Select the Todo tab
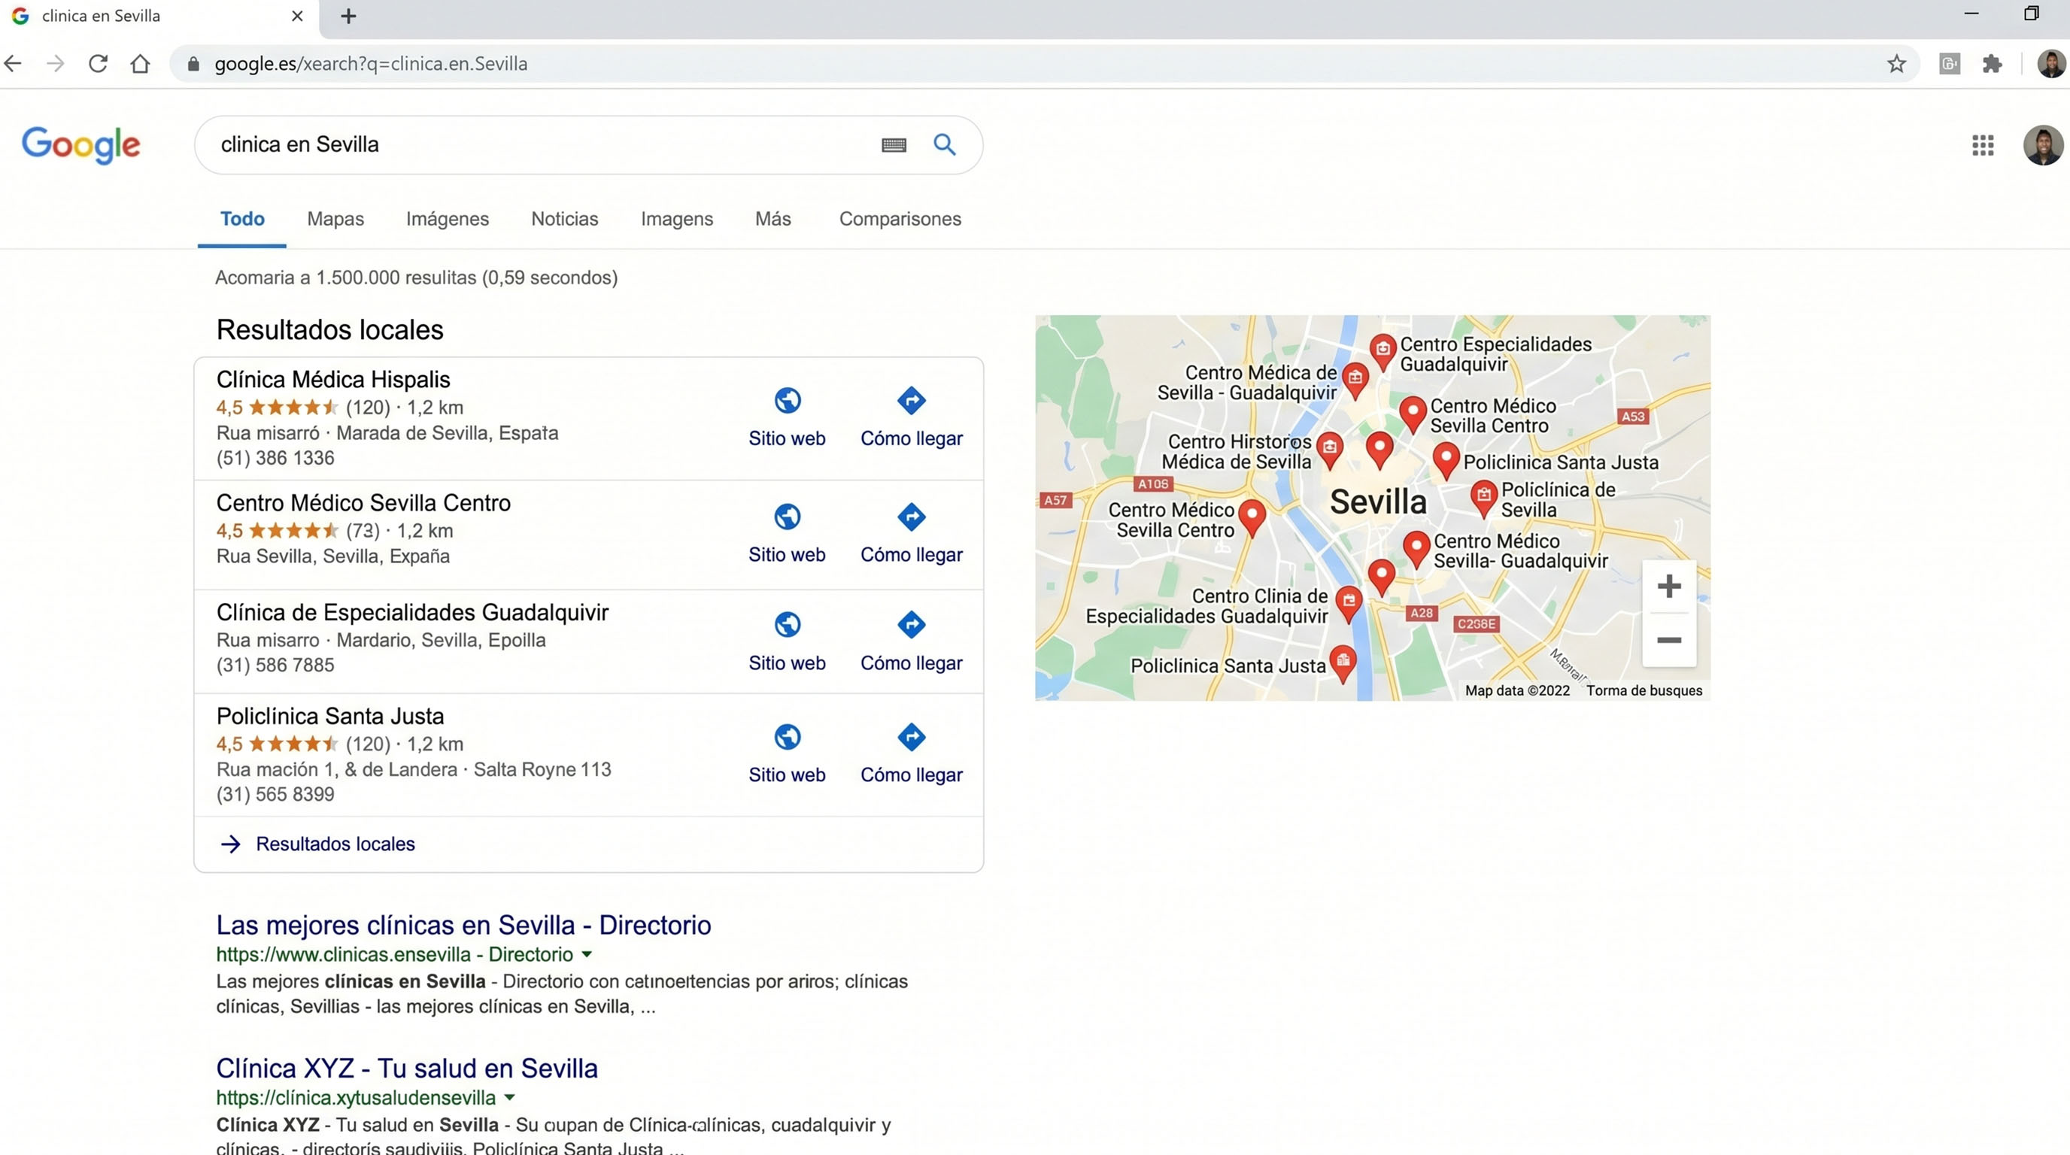This screenshot has width=2070, height=1155. (x=242, y=219)
